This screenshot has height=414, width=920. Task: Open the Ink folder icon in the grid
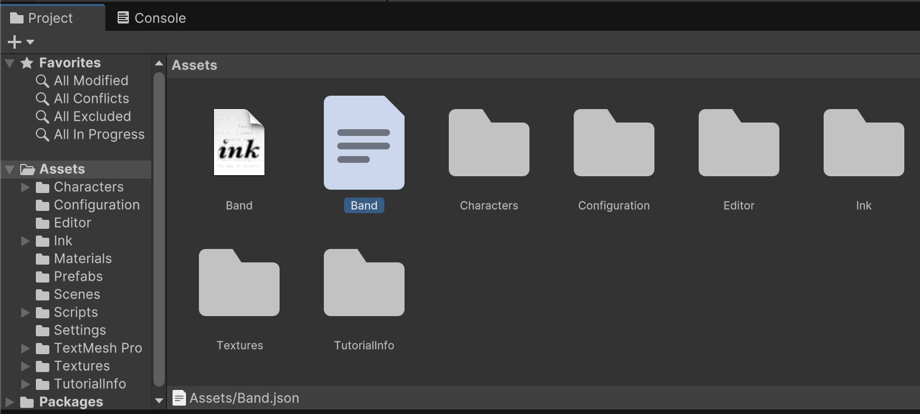coord(863,143)
